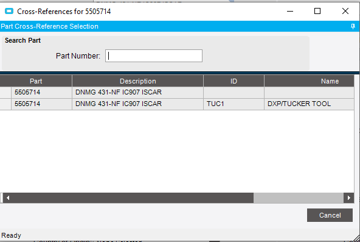The width and height of the screenshot is (360, 242).
Task: Click the Part Number input field
Action: click(x=154, y=55)
